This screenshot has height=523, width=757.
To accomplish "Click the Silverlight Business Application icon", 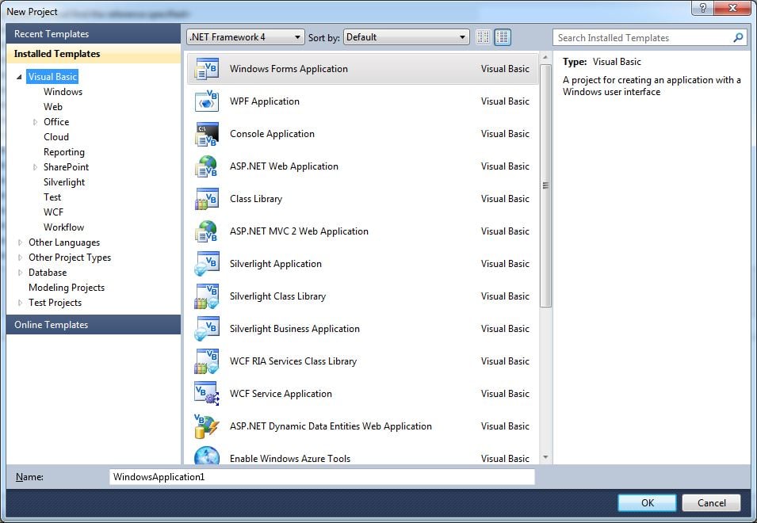I will (207, 329).
